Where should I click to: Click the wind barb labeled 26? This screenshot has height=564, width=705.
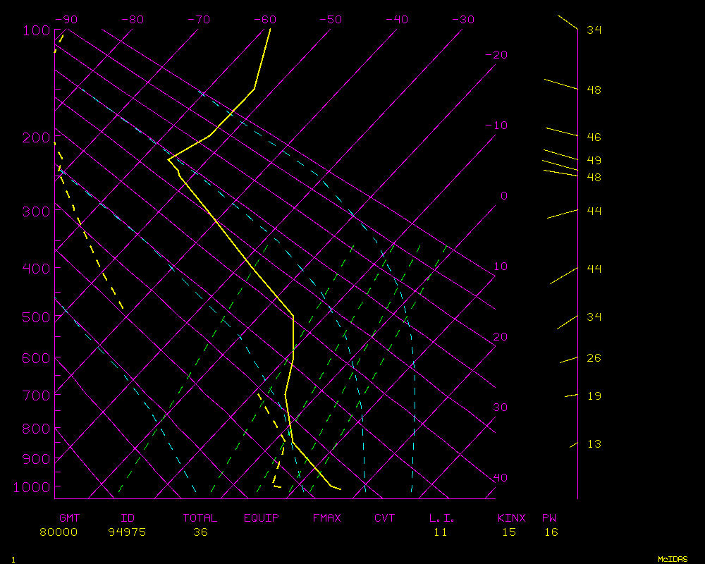568,361
